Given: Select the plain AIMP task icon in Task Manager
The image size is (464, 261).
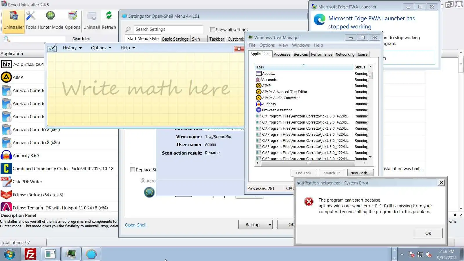Looking at the screenshot, I should point(259,86).
